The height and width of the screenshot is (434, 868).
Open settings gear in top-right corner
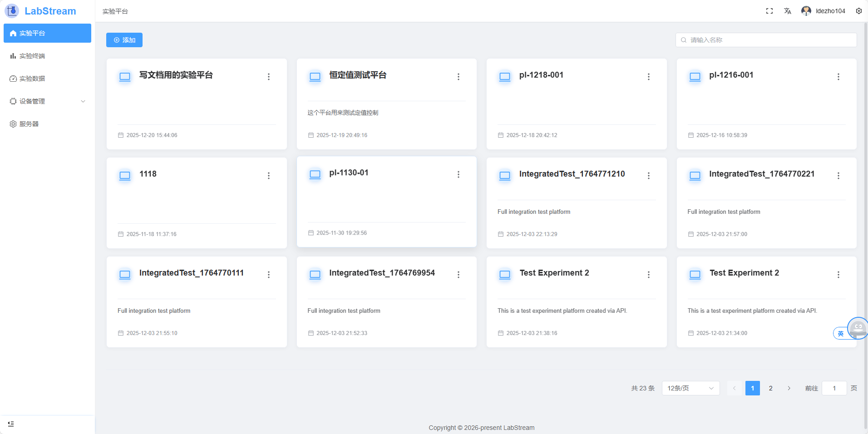click(858, 11)
